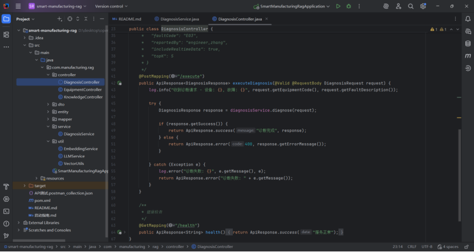Open the Structure tool window icon

pos(6,34)
